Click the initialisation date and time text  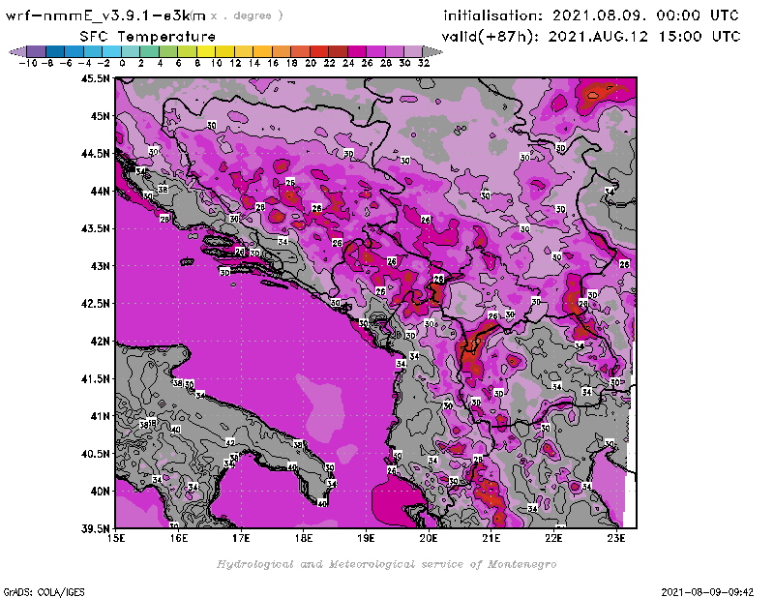tap(590, 15)
